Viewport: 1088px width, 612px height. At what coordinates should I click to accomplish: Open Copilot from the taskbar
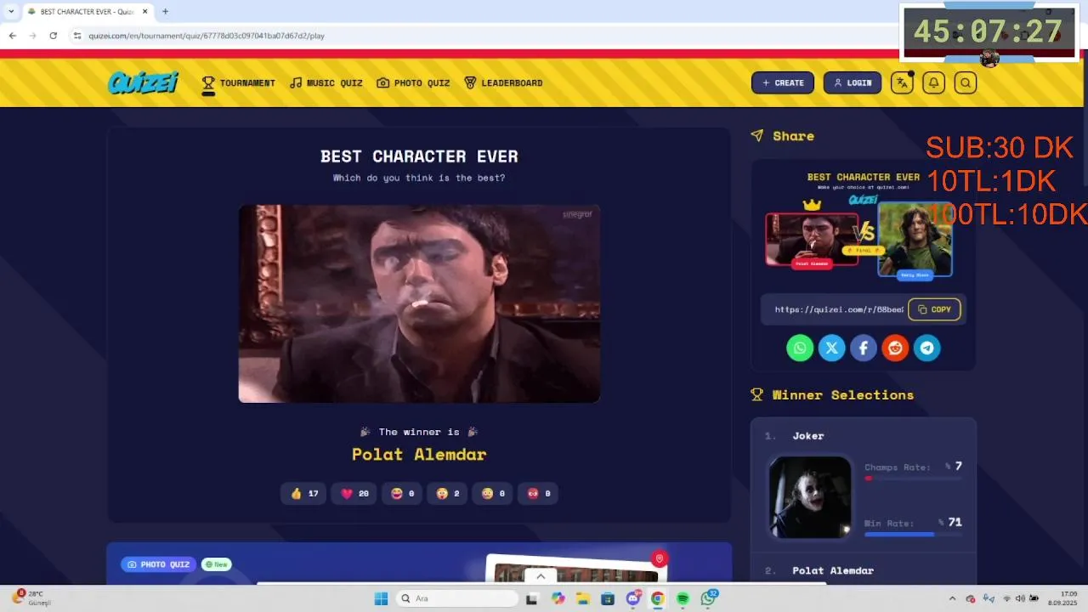coord(558,598)
